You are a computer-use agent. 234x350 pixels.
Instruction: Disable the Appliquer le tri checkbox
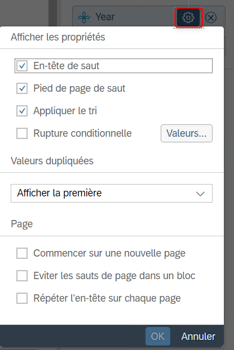click(22, 111)
